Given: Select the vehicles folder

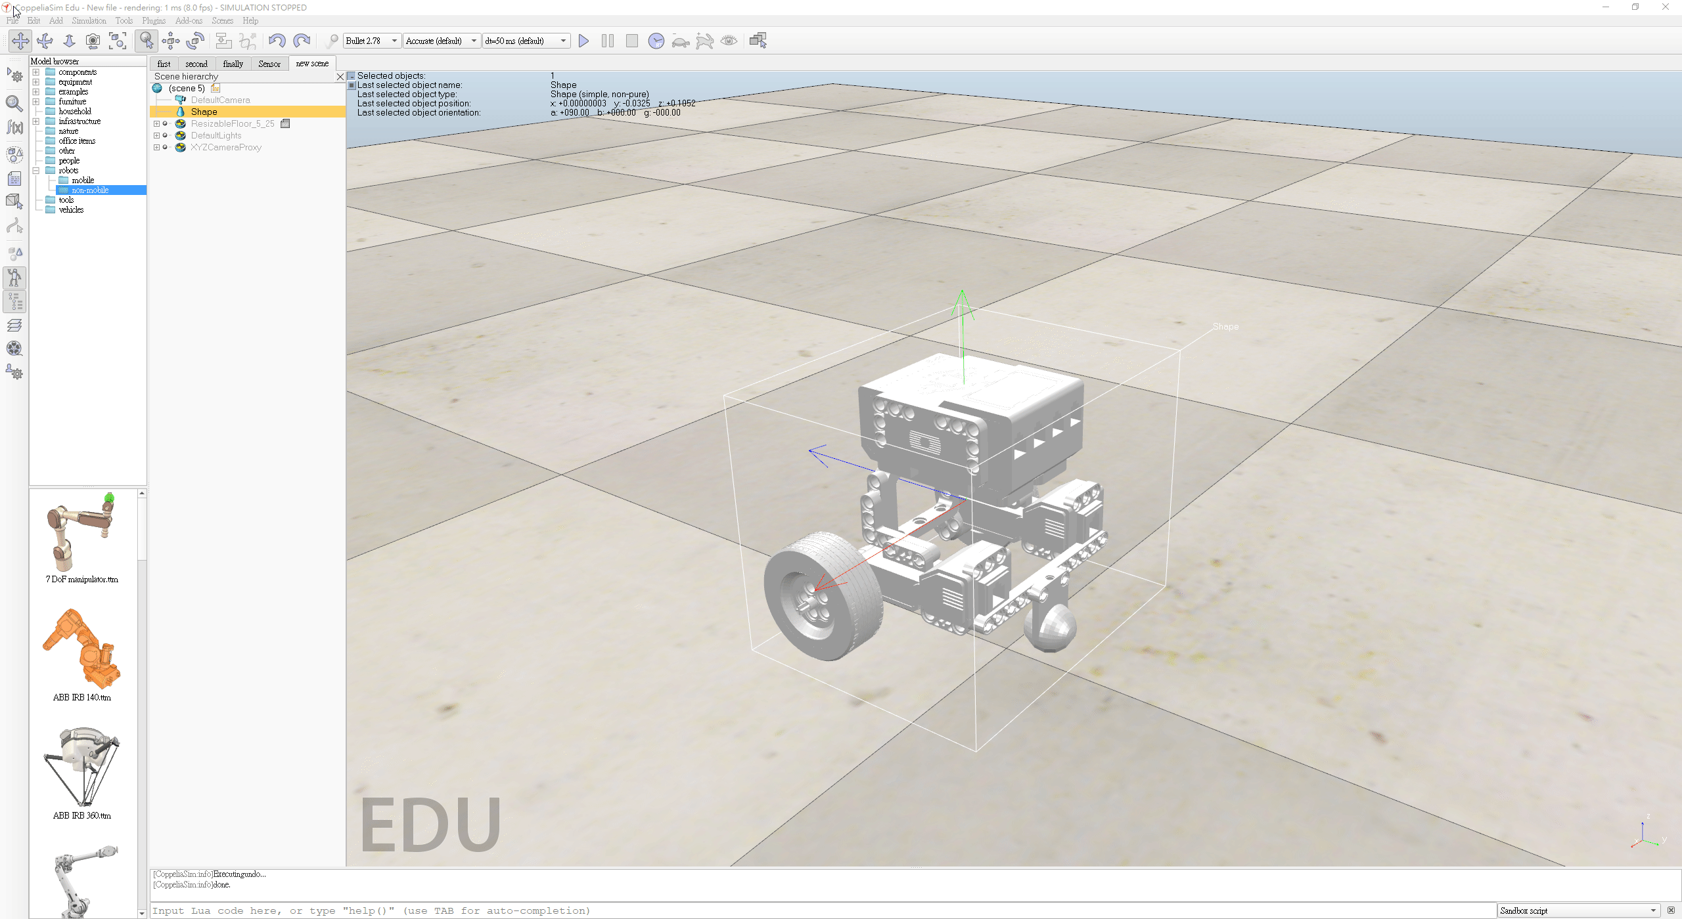Looking at the screenshot, I should click(x=71, y=210).
